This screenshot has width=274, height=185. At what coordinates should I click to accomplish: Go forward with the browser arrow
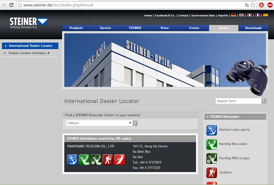[3, 5]
